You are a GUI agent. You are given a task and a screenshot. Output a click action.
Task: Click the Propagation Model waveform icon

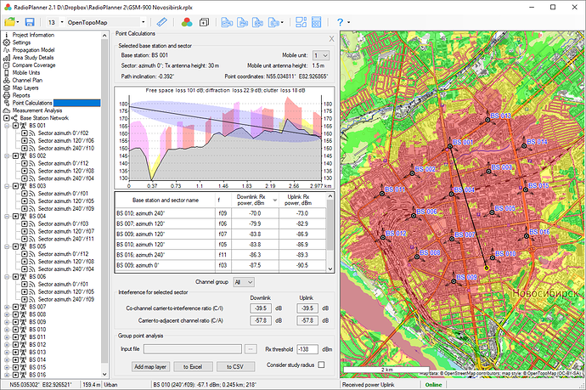pyautogui.click(x=6, y=50)
